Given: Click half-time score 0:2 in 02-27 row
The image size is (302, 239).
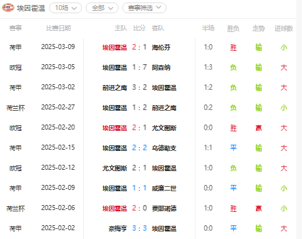Looking at the screenshot, I should click(208, 108).
